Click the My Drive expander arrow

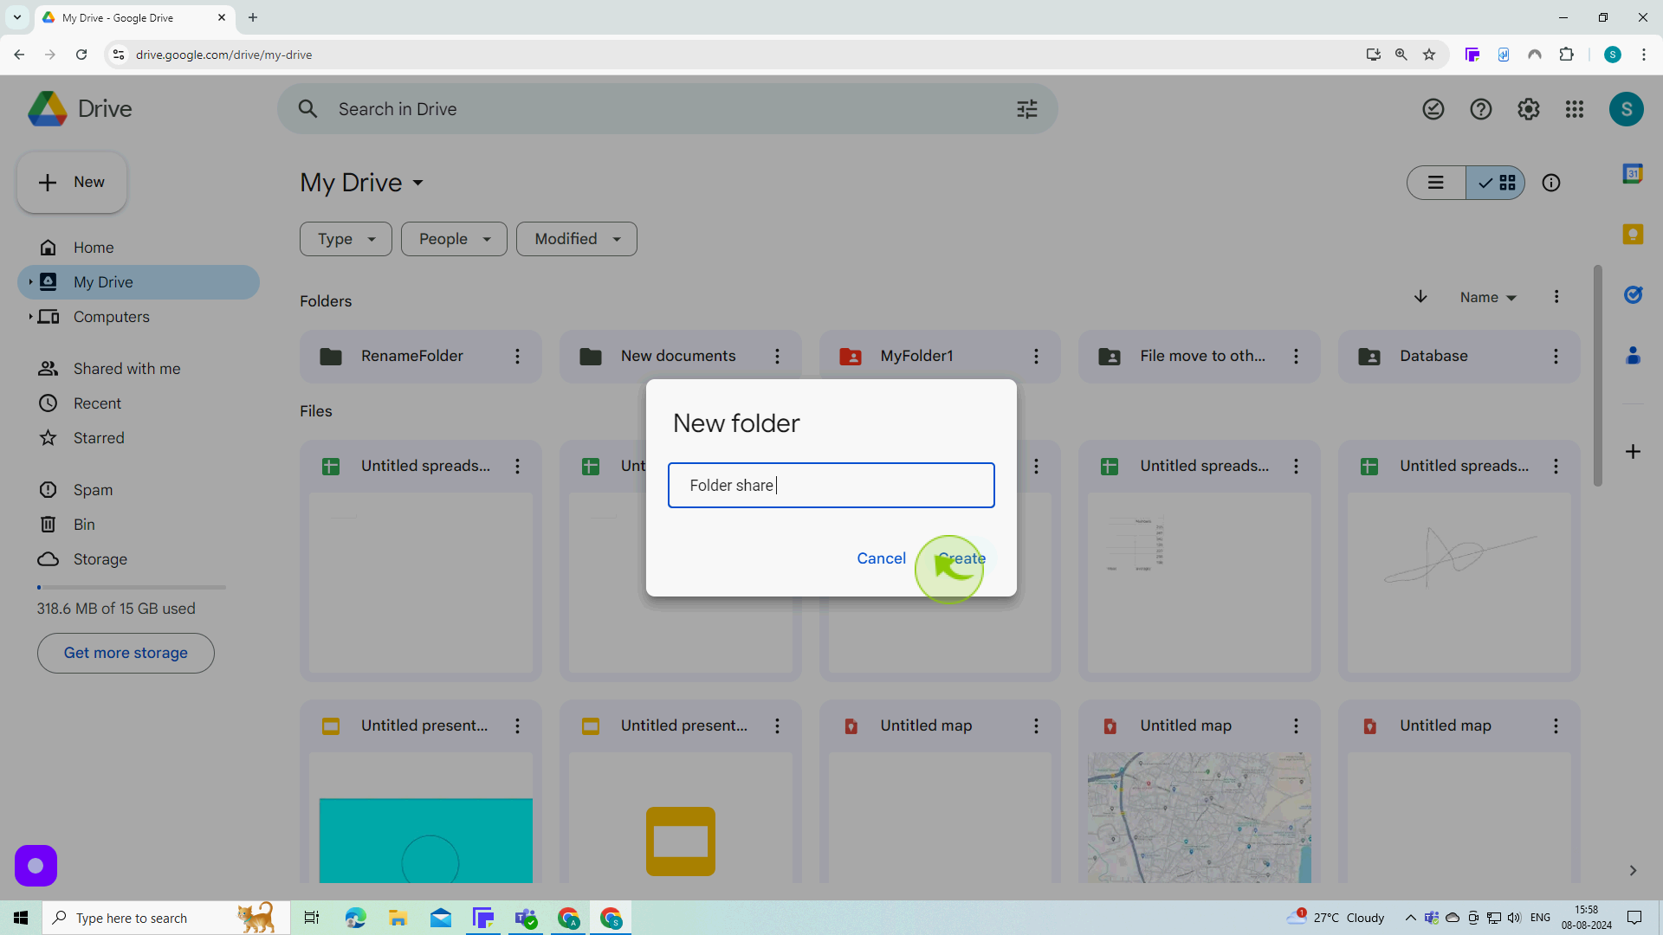(31, 282)
